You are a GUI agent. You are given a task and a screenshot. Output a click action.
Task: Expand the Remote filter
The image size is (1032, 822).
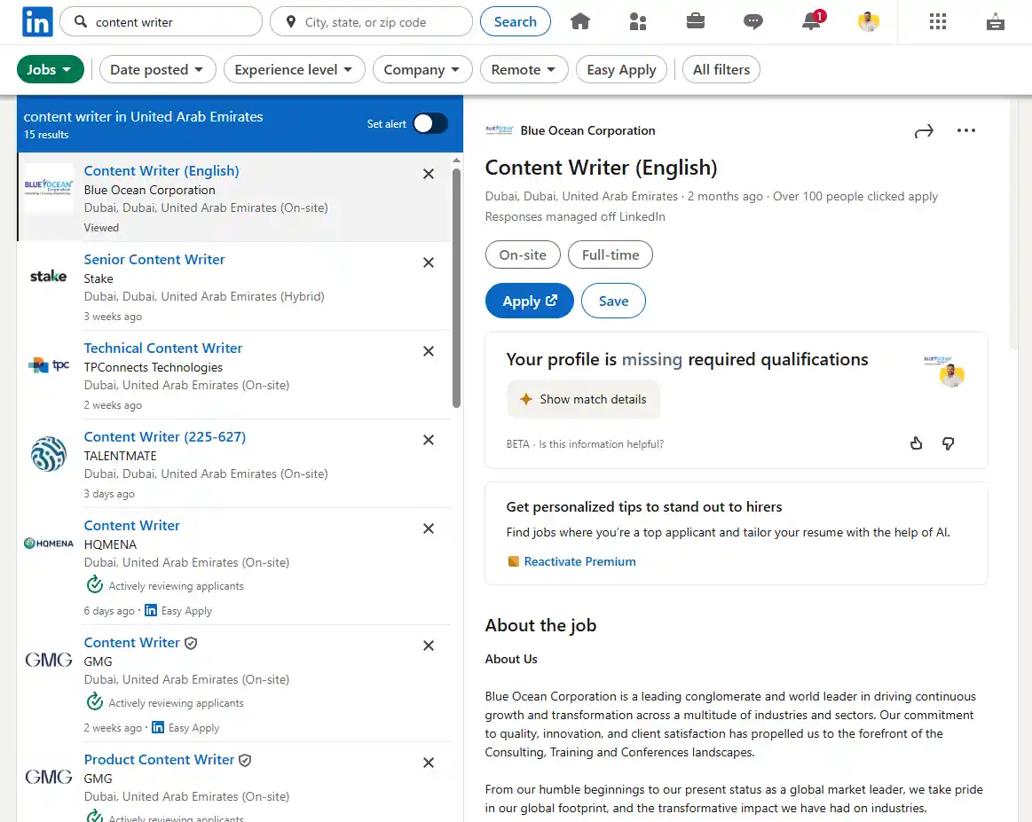coord(524,70)
